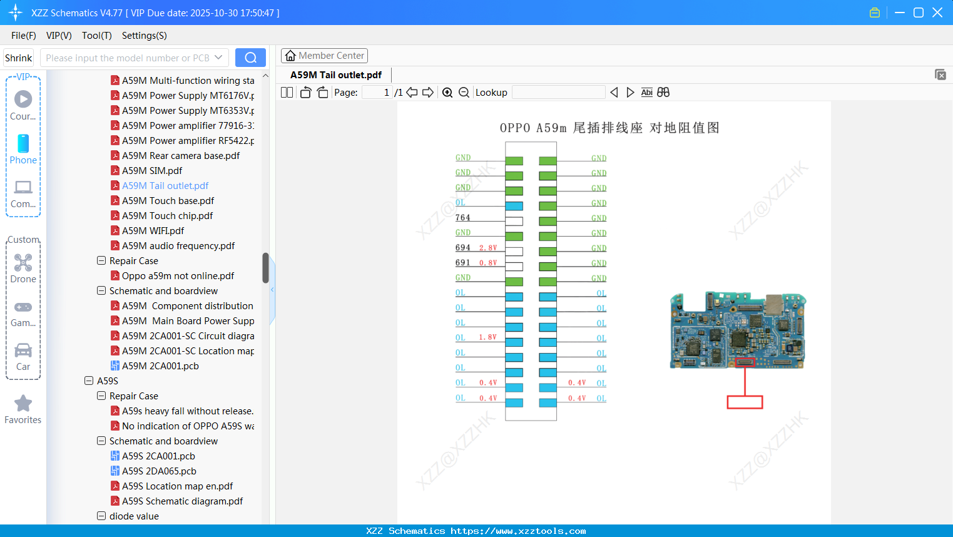Click the Lookup text field
The image size is (953, 537).
pyautogui.click(x=559, y=93)
